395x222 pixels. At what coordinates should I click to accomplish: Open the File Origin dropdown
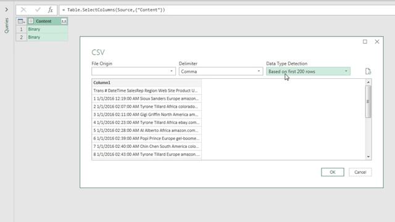tap(133, 72)
